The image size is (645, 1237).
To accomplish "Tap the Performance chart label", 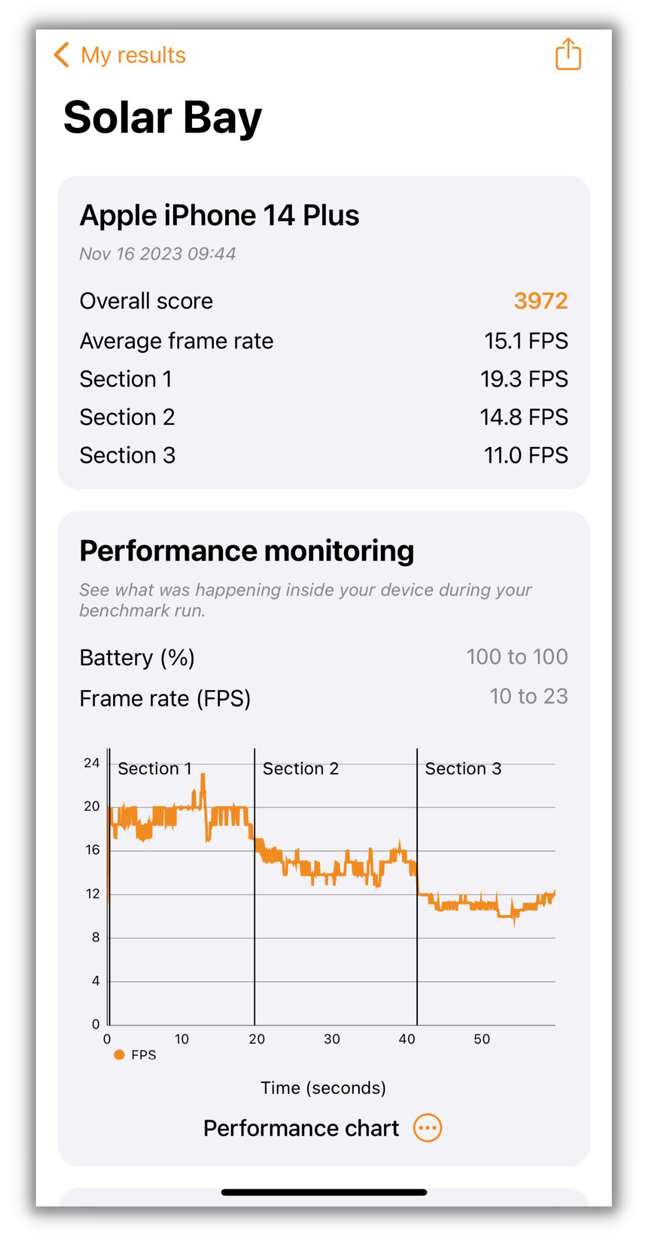I will point(301,1128).
